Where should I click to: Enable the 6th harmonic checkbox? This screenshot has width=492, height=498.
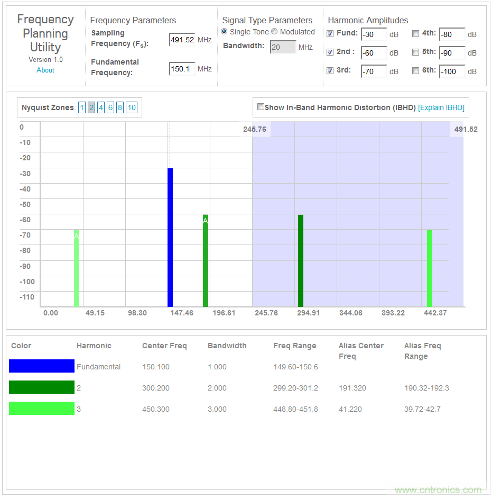click(x=416, y=70)
